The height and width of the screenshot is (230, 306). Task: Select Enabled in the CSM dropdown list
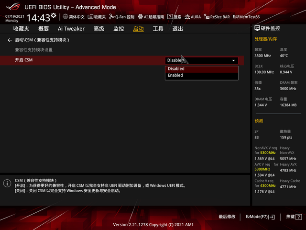coord(202,76)
